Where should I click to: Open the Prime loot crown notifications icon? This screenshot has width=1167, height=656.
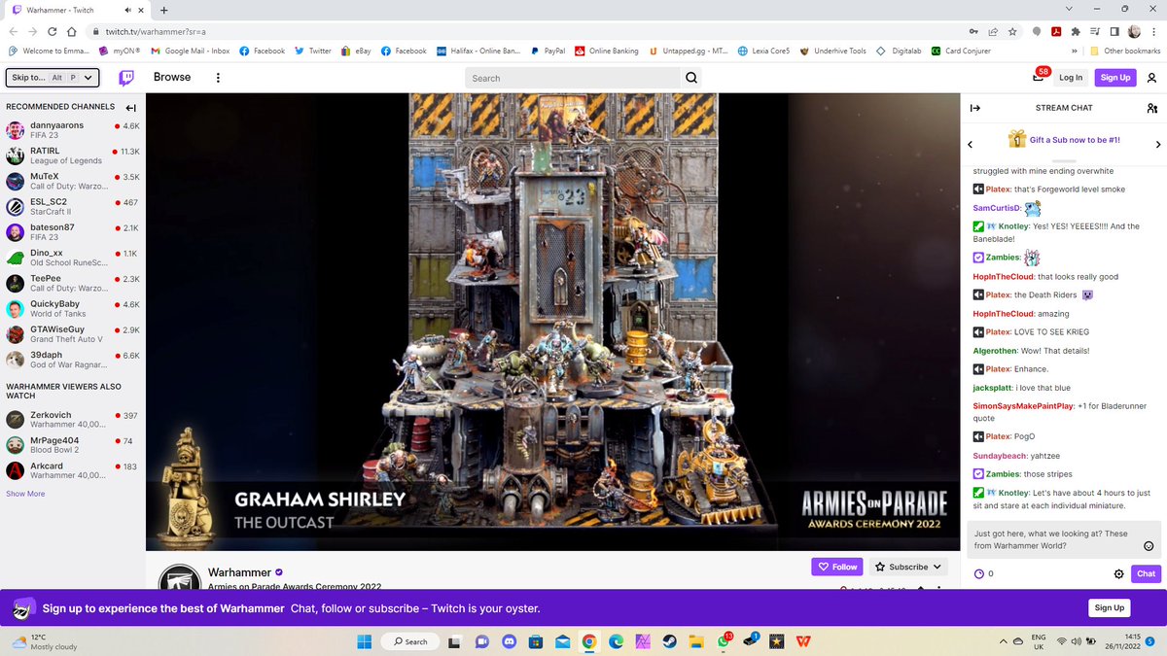1040,78
